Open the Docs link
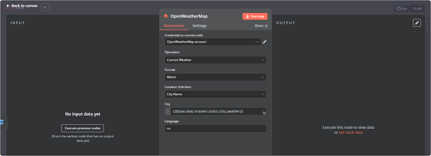The width and height of the screenshot is (431, 156). coord(261,26)
